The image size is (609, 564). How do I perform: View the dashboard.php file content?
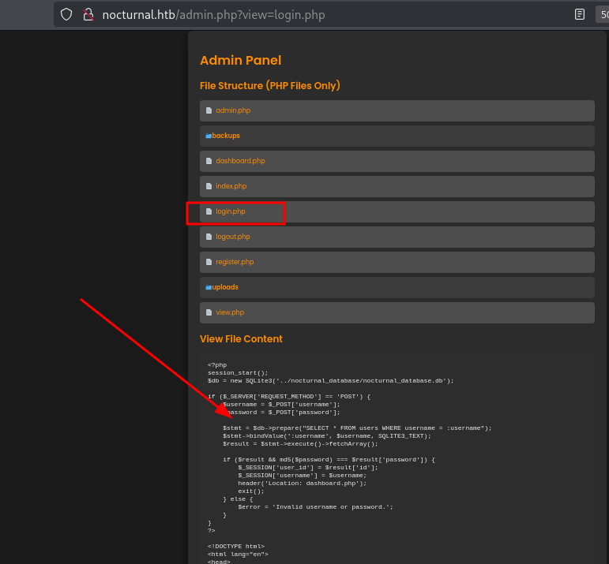click(240, 161)
